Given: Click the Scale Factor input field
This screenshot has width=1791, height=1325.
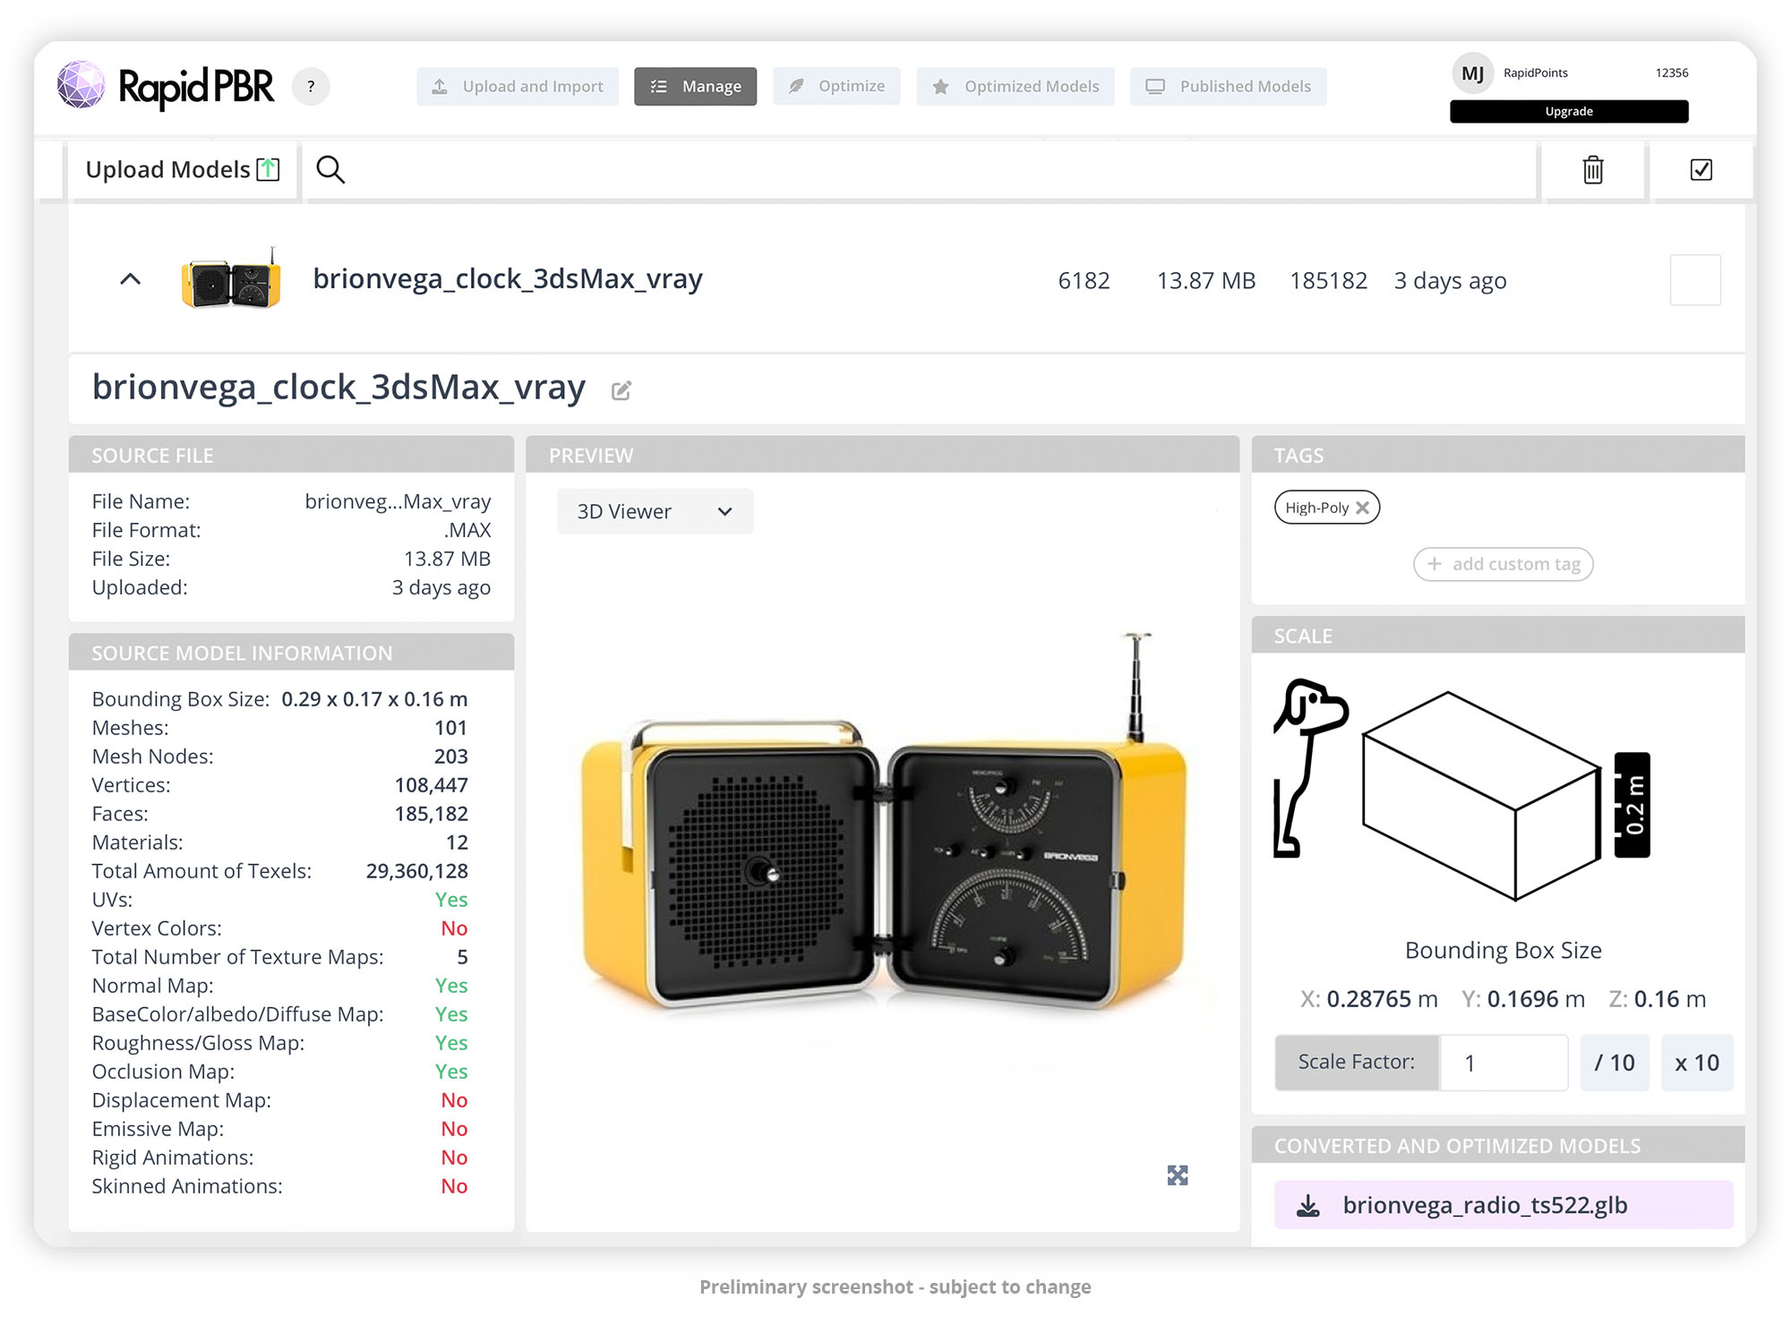Looking at the screenshot, I should click(1504, 1063).
